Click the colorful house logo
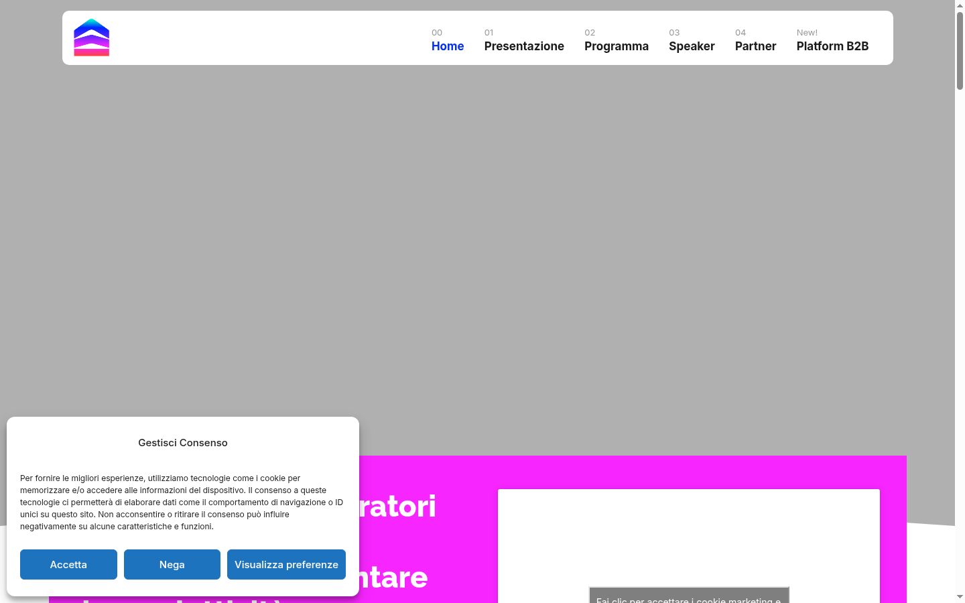 tap(91, 38)
